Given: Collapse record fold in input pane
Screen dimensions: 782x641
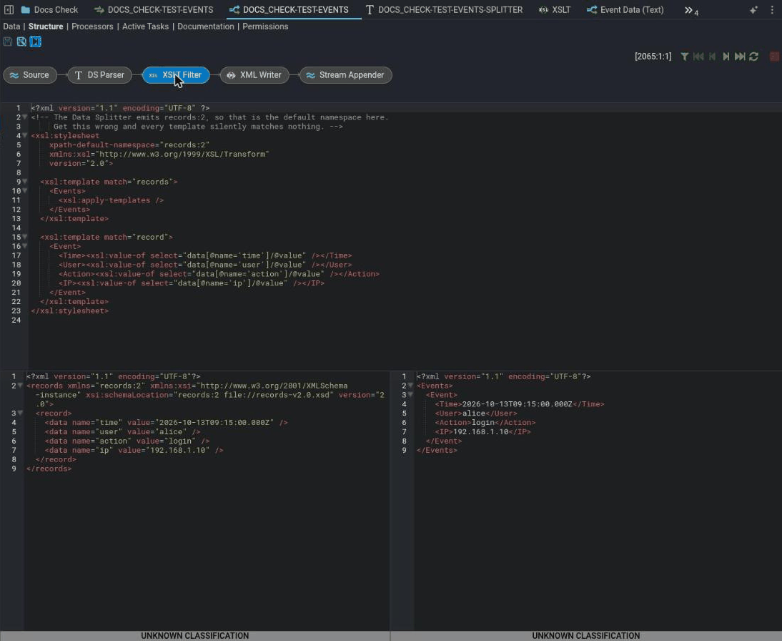Looking at the screenshot, I should 20,413.
